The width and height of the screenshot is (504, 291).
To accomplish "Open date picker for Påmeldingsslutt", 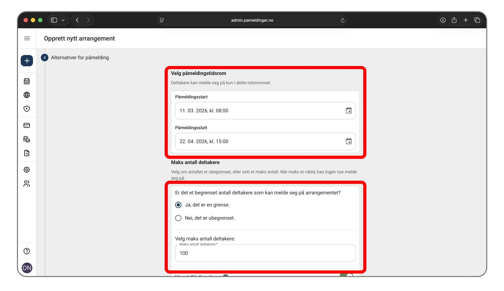I will coord(348,141).
